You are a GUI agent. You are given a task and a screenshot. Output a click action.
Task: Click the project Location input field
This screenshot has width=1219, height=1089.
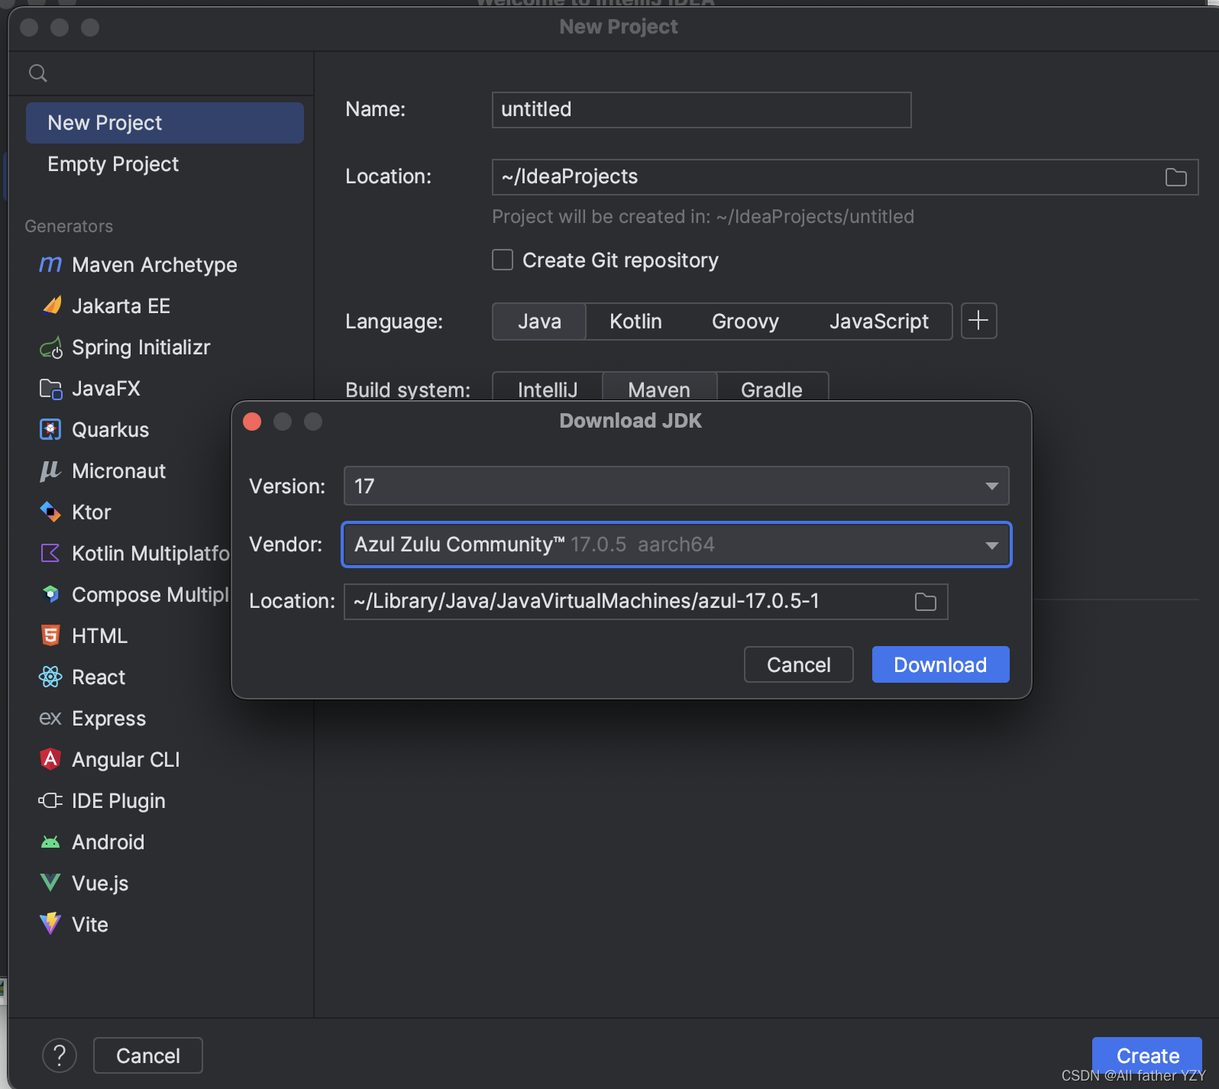coord(846,177)
